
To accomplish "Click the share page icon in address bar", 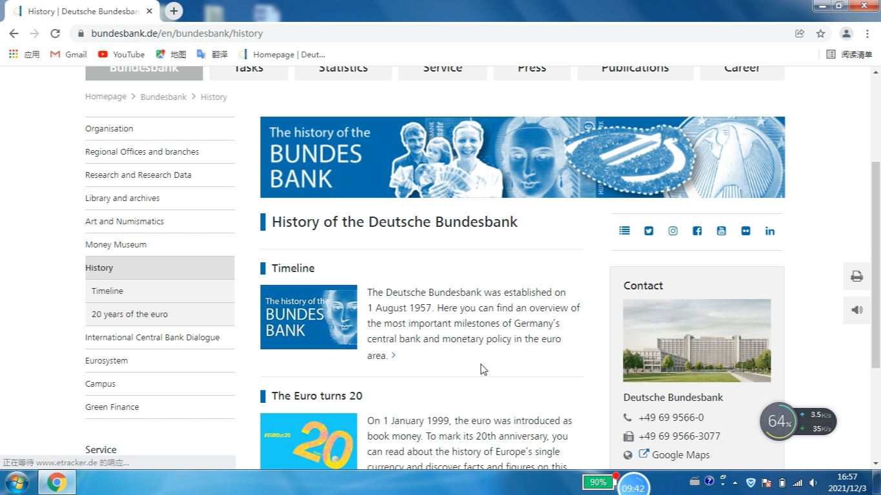I will (800, 34).
